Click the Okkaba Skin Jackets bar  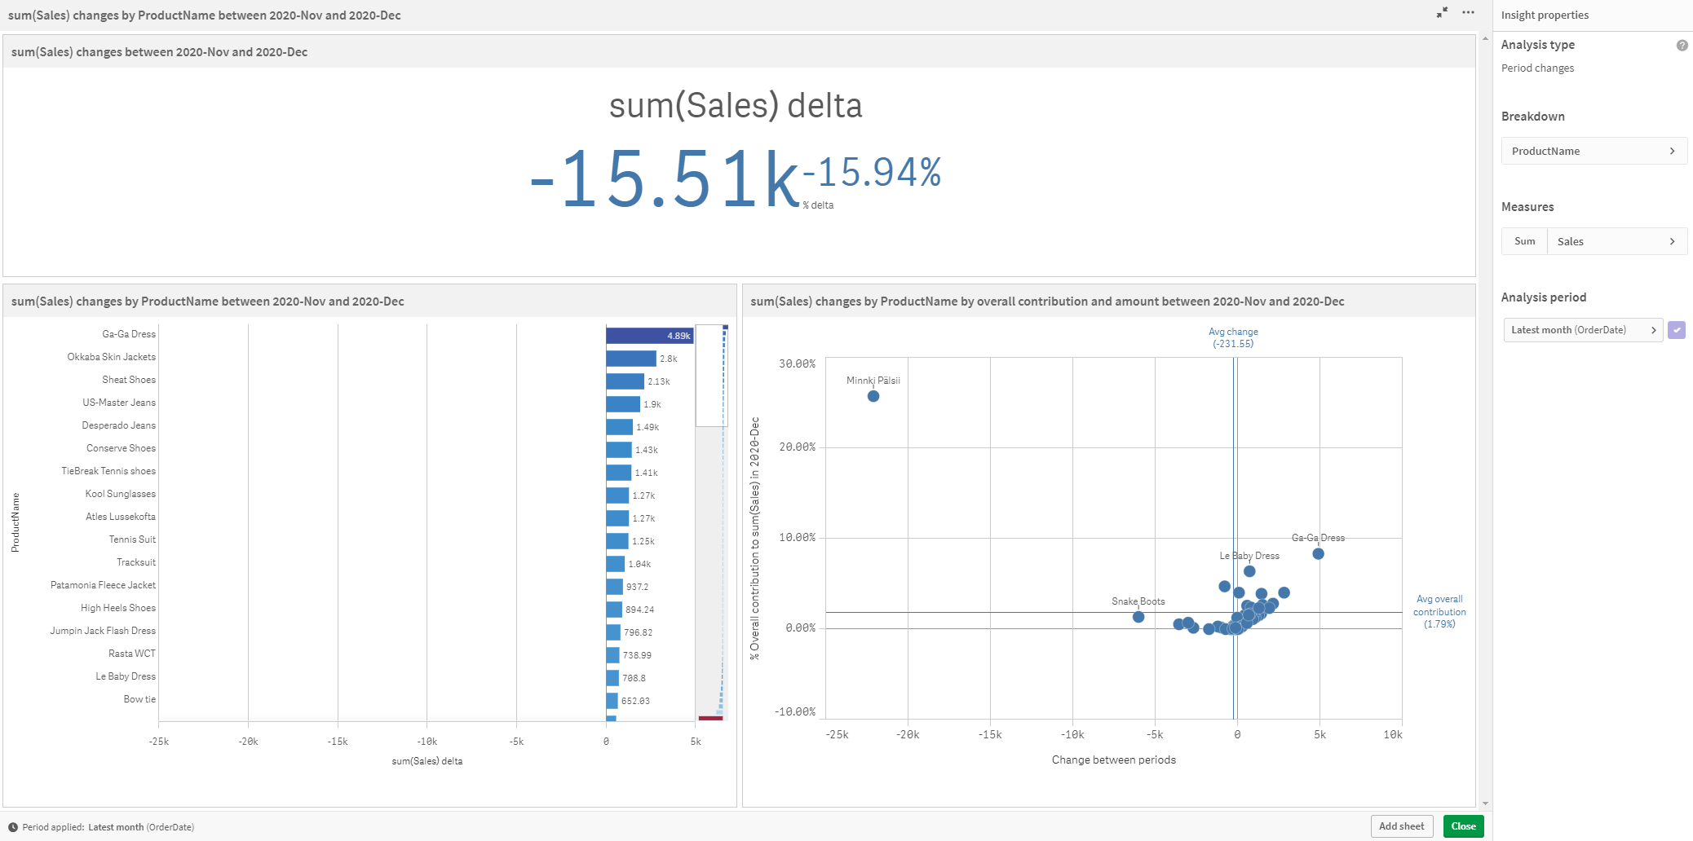point(630,359)
